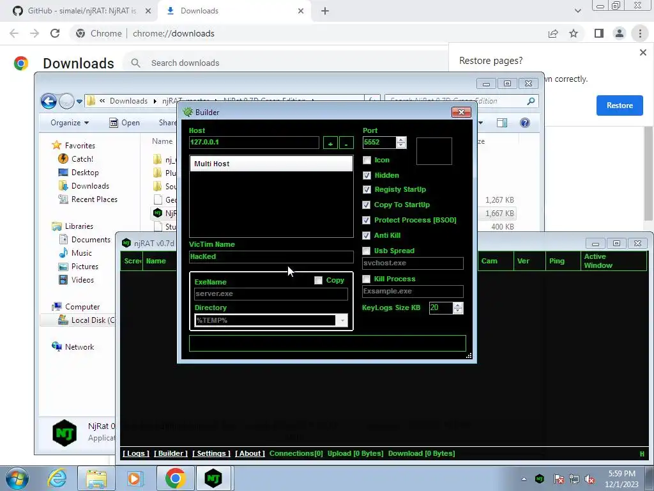The image size is (654, 491).
Task: Toggle the Copy To StartUp checkbox
Action: 366,205
